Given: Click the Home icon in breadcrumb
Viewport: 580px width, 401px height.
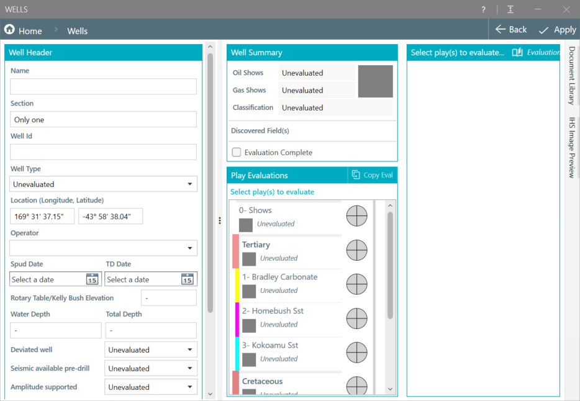Looking at the screenshot, I should click(x=9, y=29).
